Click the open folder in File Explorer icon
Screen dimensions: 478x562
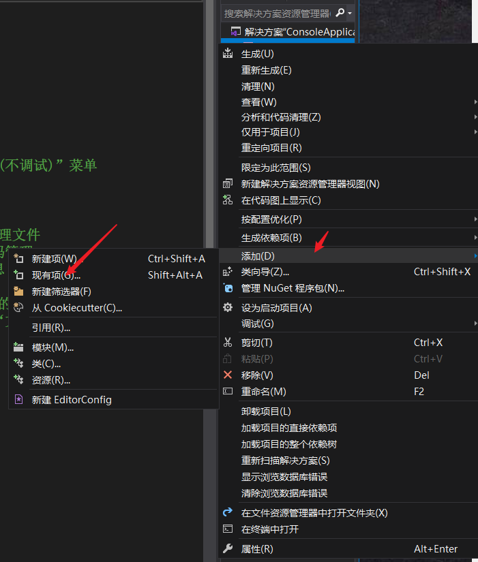click(x=228, y=512)
